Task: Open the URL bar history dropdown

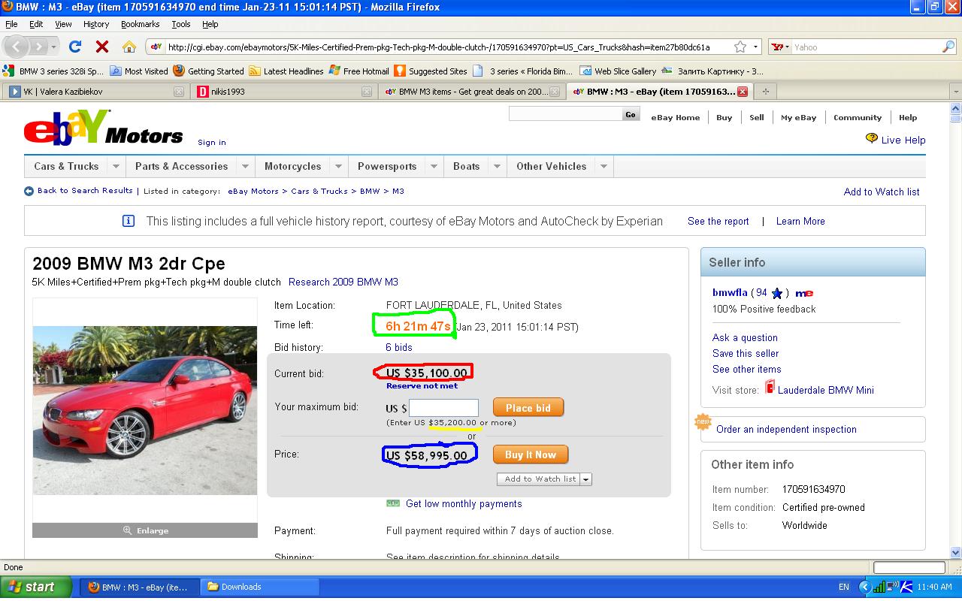Action: click(756, 47)
